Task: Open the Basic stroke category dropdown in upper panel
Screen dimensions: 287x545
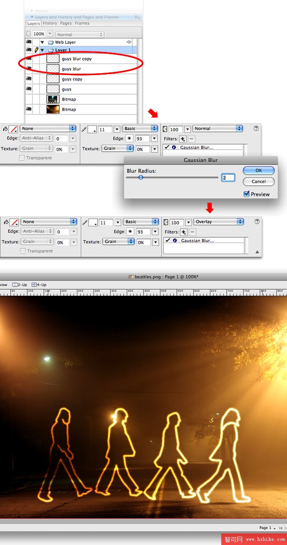Action: point(141,129)
